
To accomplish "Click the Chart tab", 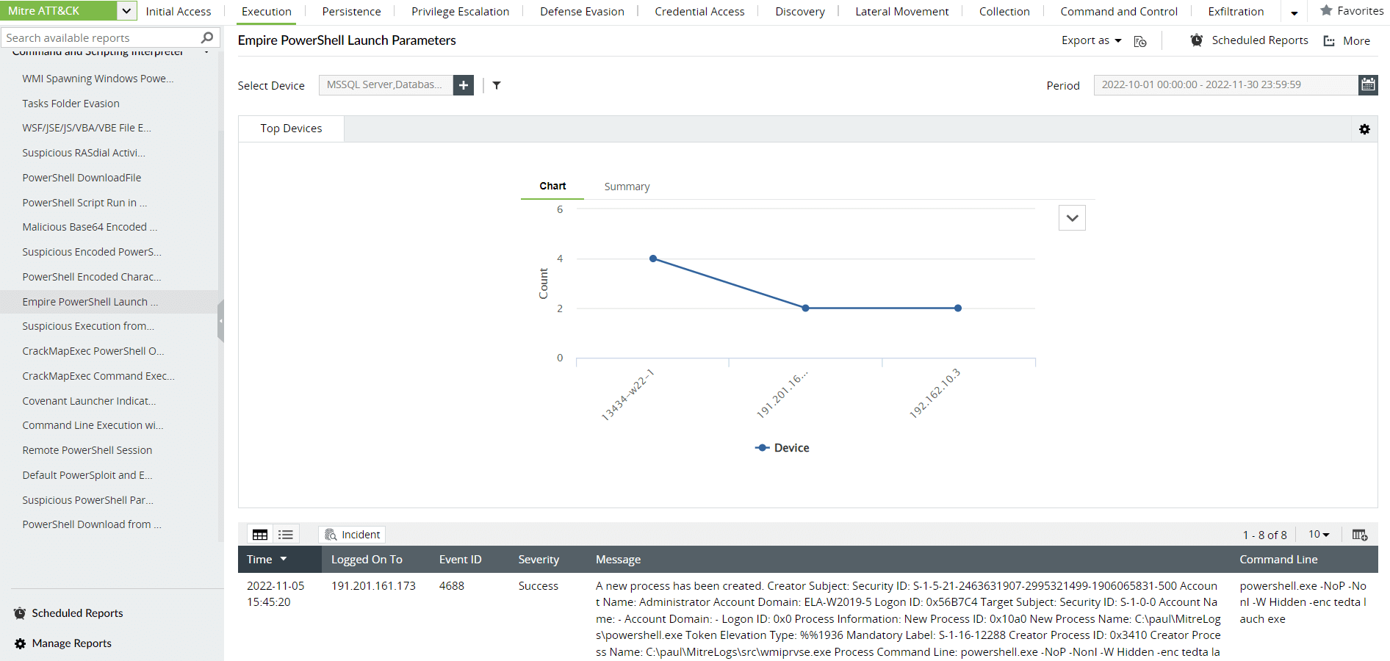I will click(552, 187).
